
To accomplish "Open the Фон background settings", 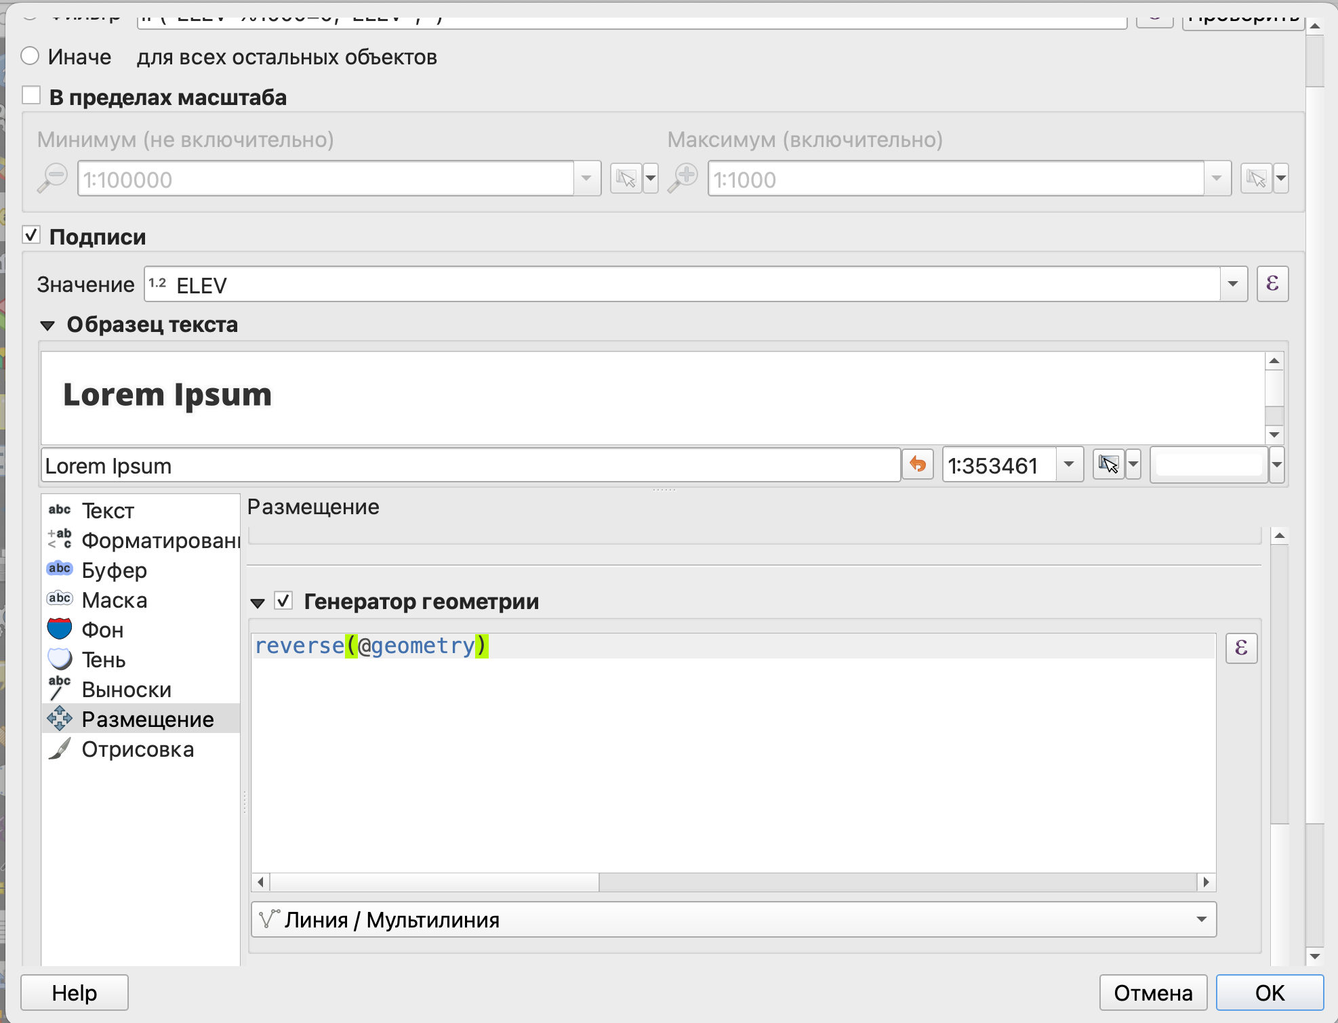I will pos(102,630).
